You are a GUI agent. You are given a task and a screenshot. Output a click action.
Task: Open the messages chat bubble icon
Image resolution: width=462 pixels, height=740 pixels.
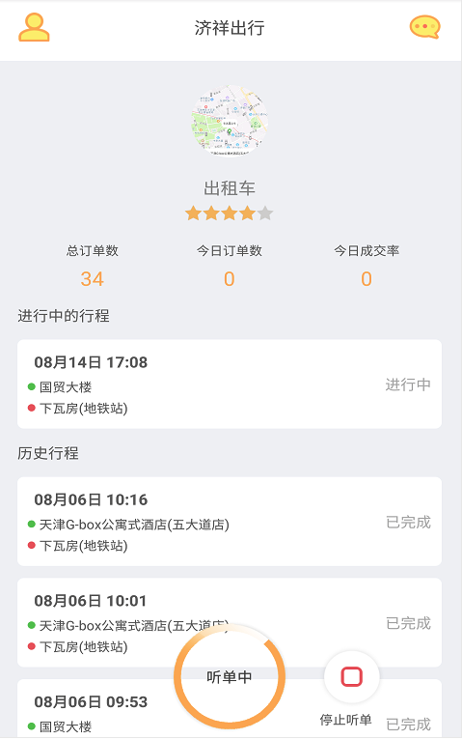coord(424,27)
